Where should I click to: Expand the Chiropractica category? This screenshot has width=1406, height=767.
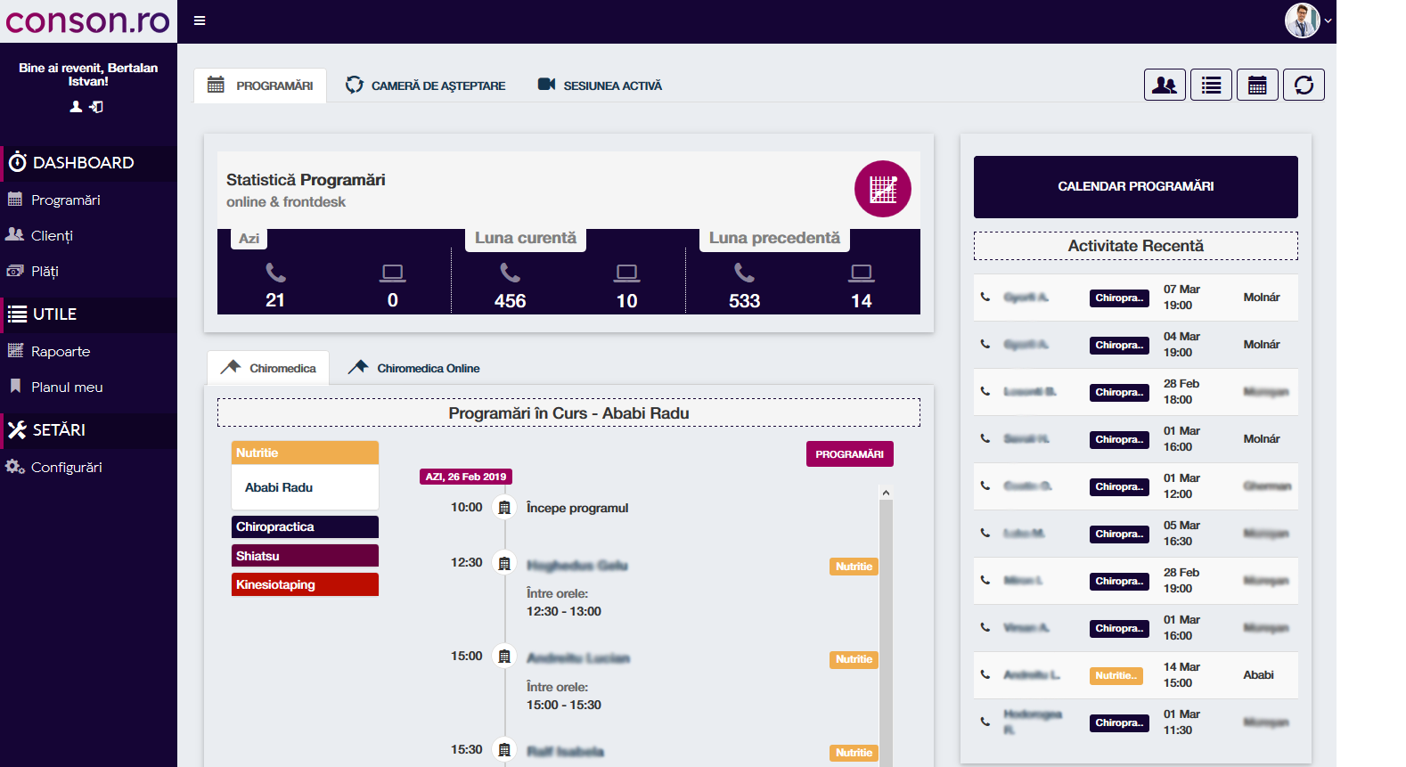click(305, 526)
